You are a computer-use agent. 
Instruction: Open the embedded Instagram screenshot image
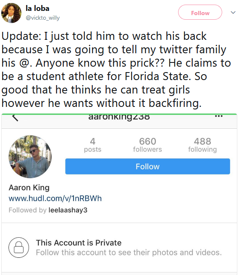[119, 194]
